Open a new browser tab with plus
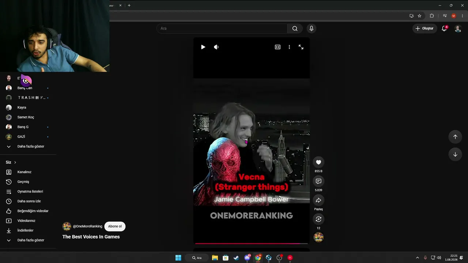468x263 pixels. tap(129, 5)
